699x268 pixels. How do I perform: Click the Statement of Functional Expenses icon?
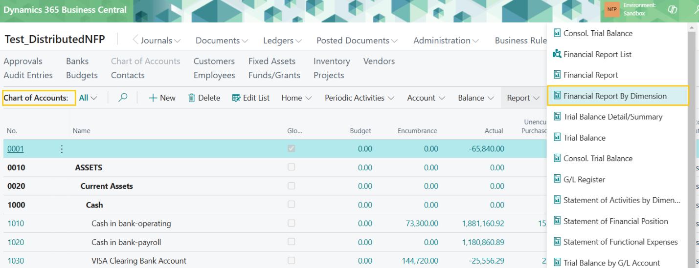557,242
